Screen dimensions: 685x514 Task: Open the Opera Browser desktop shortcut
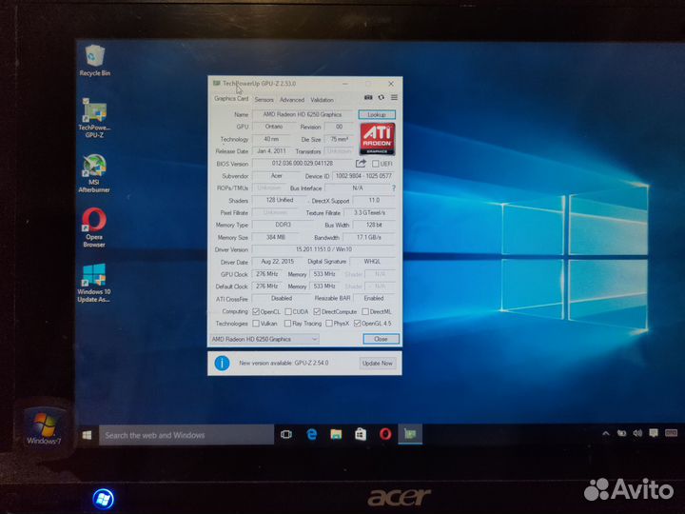click(x=94, y=227)
